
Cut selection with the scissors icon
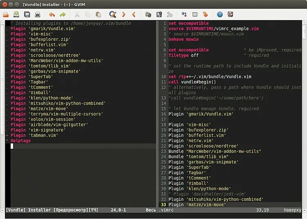[x=77, y=14]
